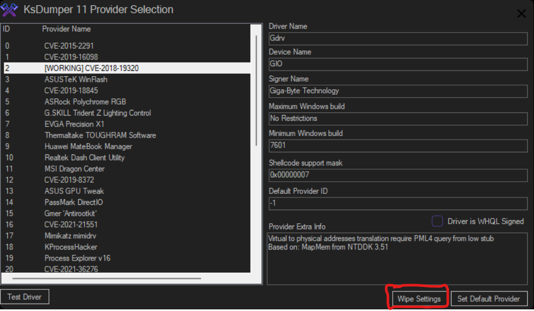This screenshot has height=311, width=534.
Task: Select Gmer 'Antirootkit' provider
Action: pyautogui.click(x=127, y=213)
